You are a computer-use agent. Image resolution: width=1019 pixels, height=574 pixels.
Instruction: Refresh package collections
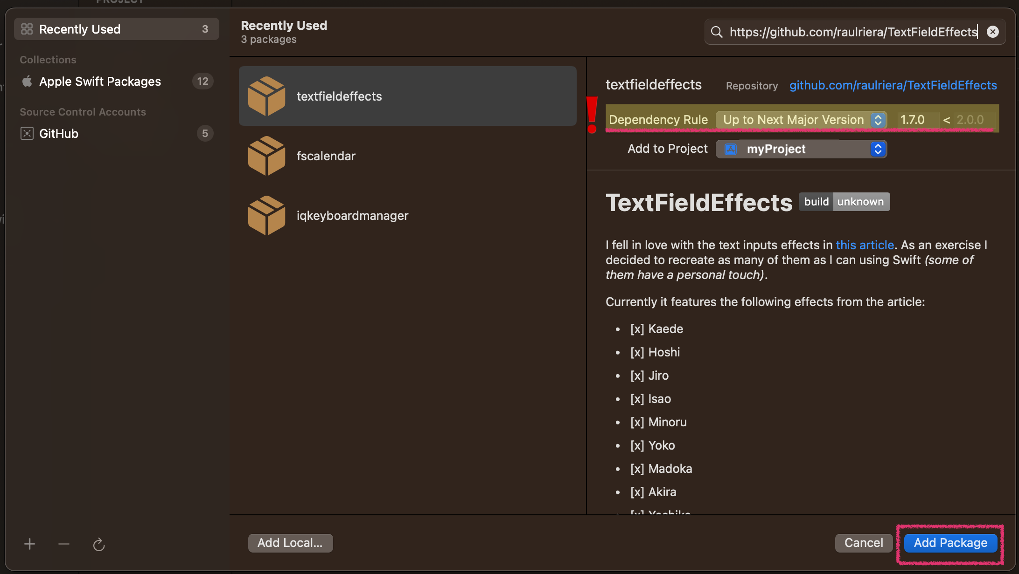coord(99,544)
